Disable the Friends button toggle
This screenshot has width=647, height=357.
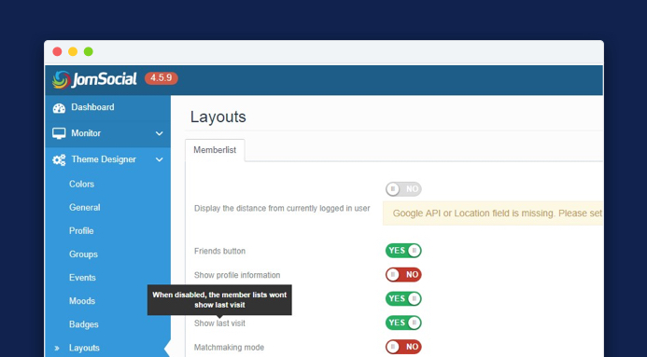403,251
